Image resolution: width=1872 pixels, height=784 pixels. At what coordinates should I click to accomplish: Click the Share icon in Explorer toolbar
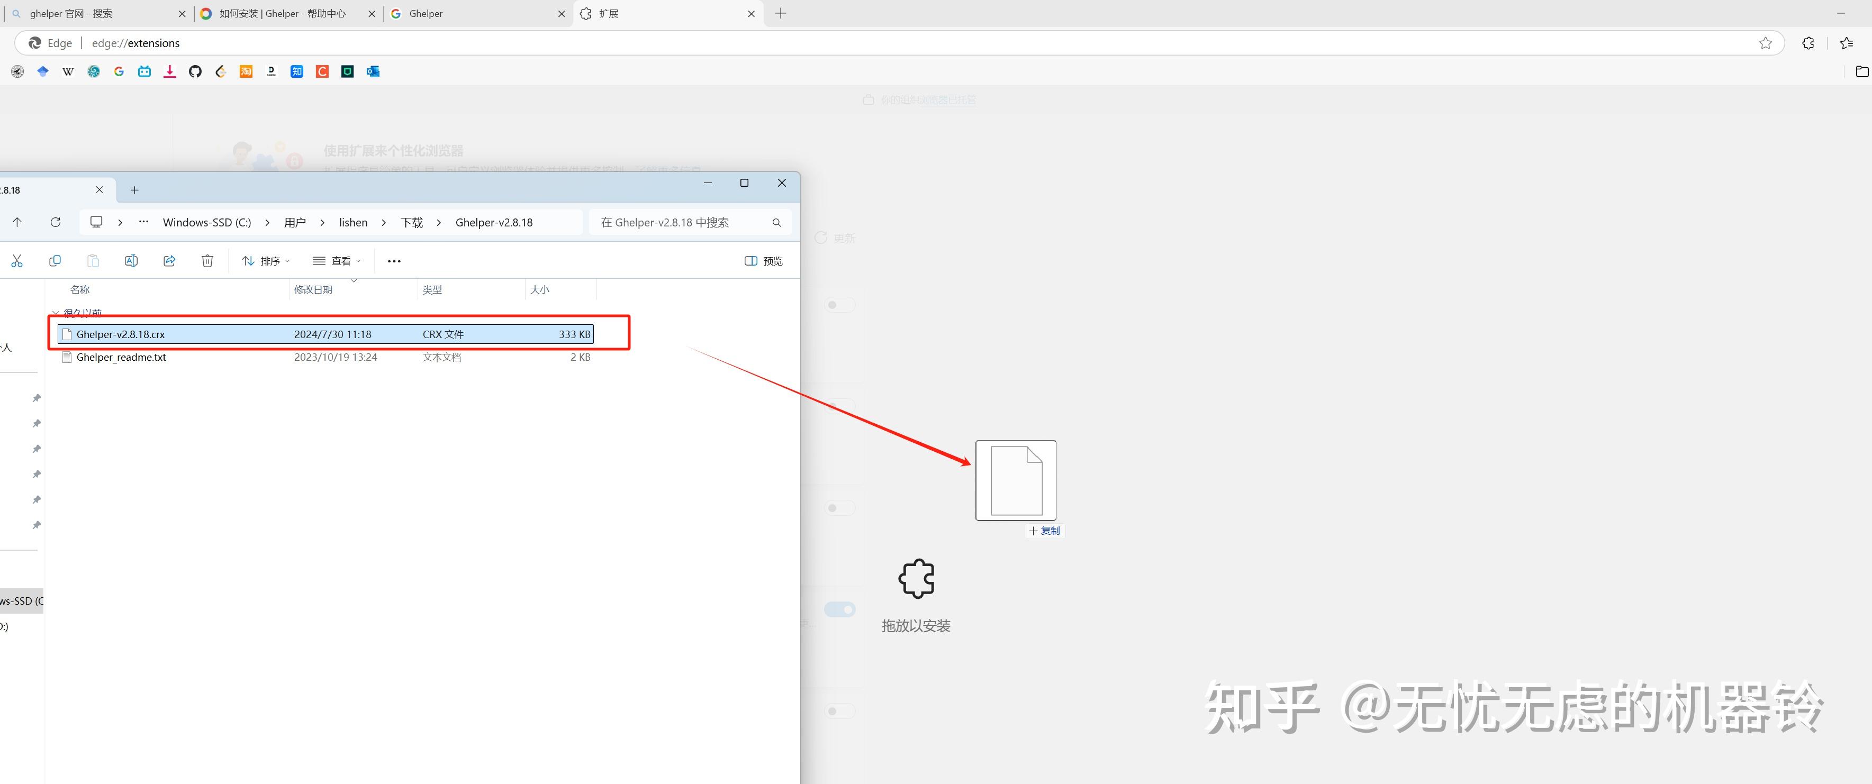point(169,261)
